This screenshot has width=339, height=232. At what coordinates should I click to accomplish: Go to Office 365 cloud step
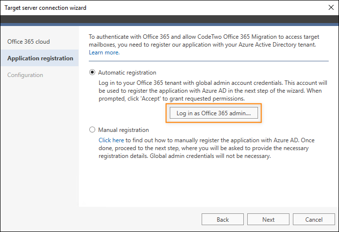click(28, 42)
